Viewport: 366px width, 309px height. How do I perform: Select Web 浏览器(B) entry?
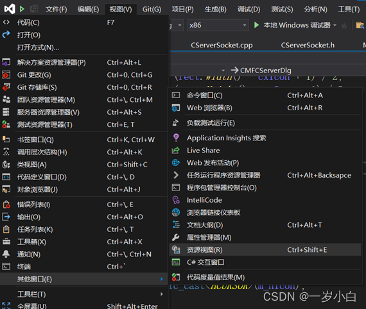point(265,108)
